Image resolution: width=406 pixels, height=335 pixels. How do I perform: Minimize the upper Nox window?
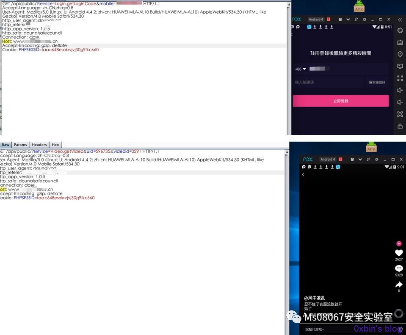pos(373,20)
